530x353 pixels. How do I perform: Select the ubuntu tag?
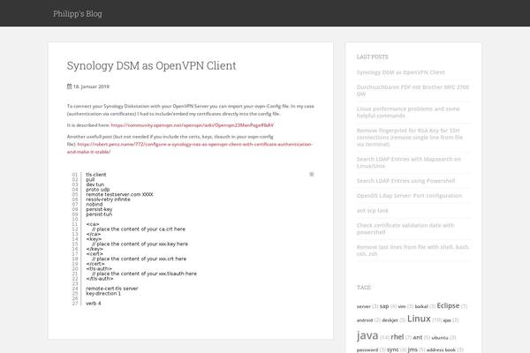(x=440, y=338)
